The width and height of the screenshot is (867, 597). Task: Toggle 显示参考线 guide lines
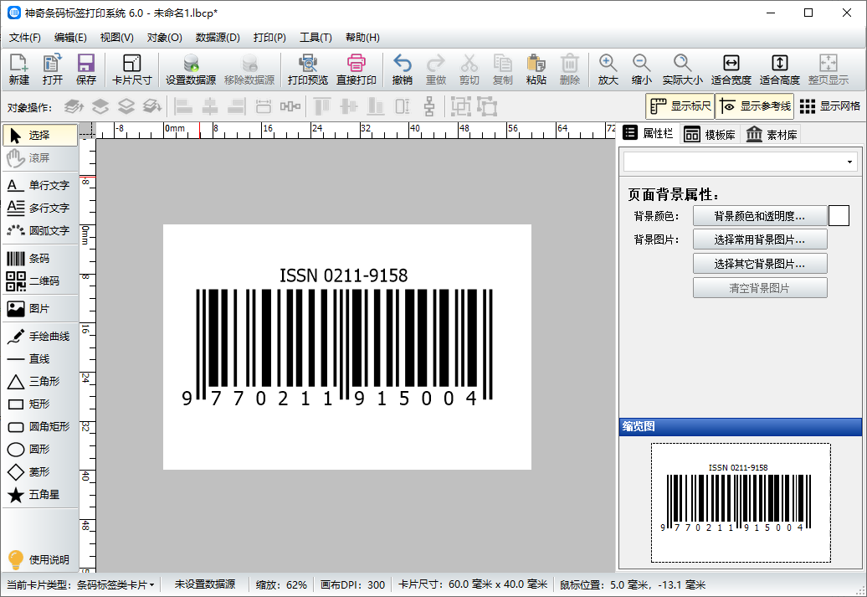coord(755,106)
